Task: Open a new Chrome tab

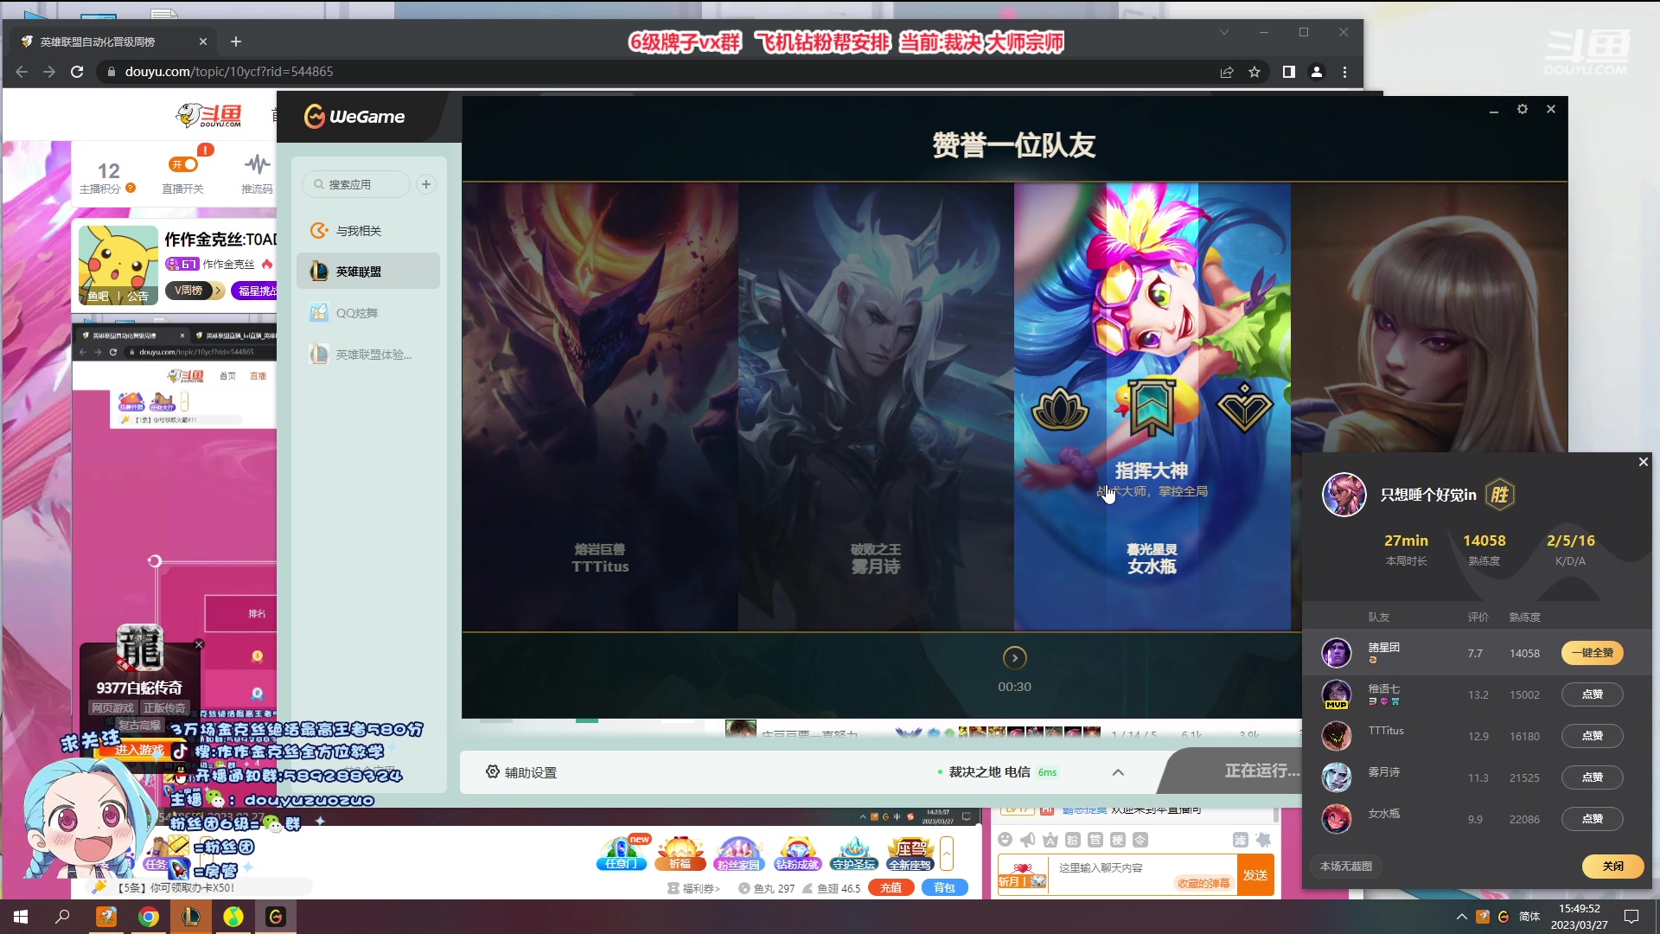Action: coord(236,42)
